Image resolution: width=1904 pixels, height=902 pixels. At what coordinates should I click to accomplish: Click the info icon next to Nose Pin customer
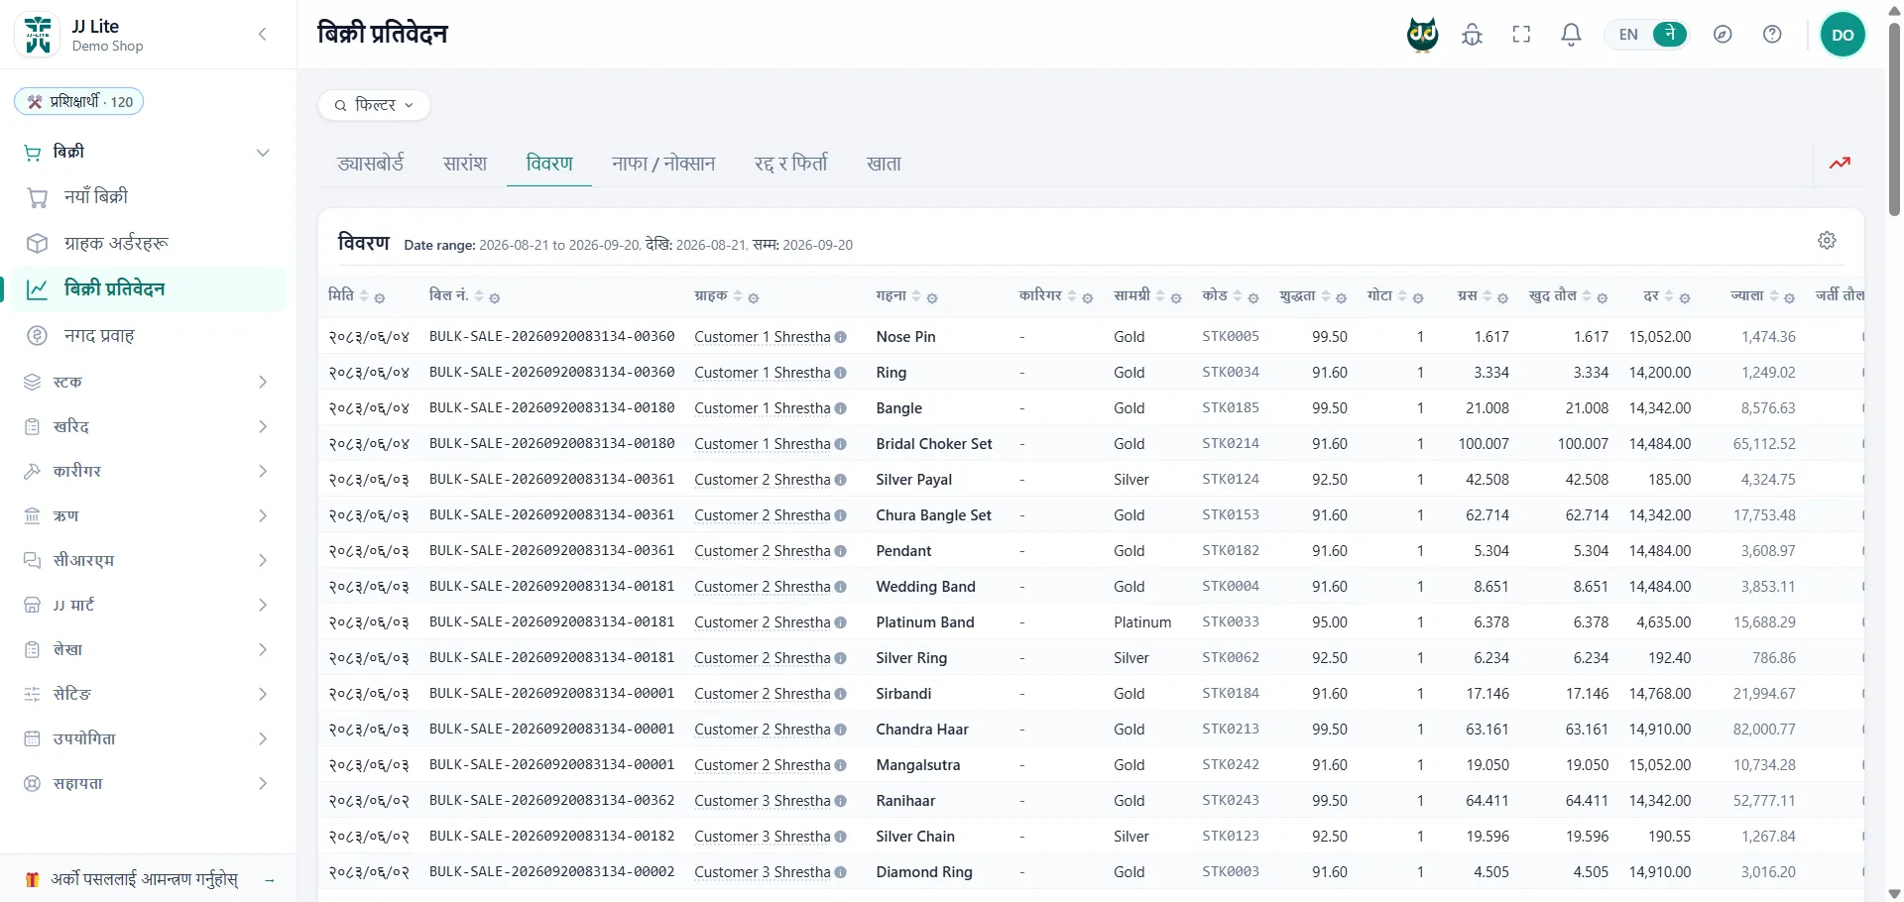841,337
